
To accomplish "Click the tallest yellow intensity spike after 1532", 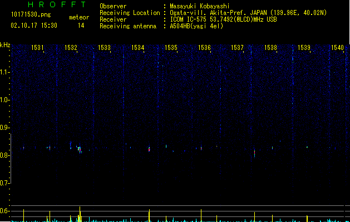I will click(x=80, y=214).
